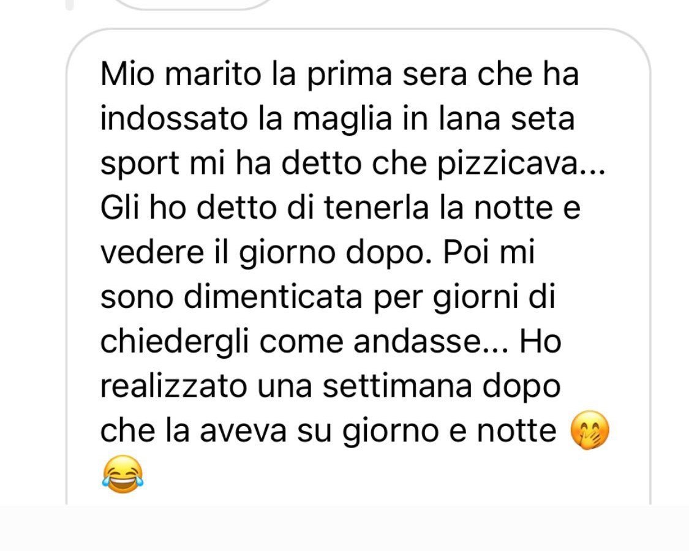689x551 pixels.
Task: Tap the word "aveva" in last line
Action: tap(243, 430)
